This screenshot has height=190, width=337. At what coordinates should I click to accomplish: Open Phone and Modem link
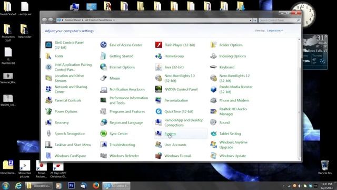point(234,100)
